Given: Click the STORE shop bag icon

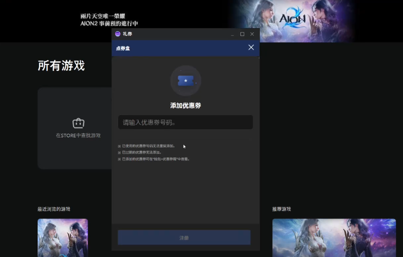Looking at the screenshot, I should click(78, 123).
